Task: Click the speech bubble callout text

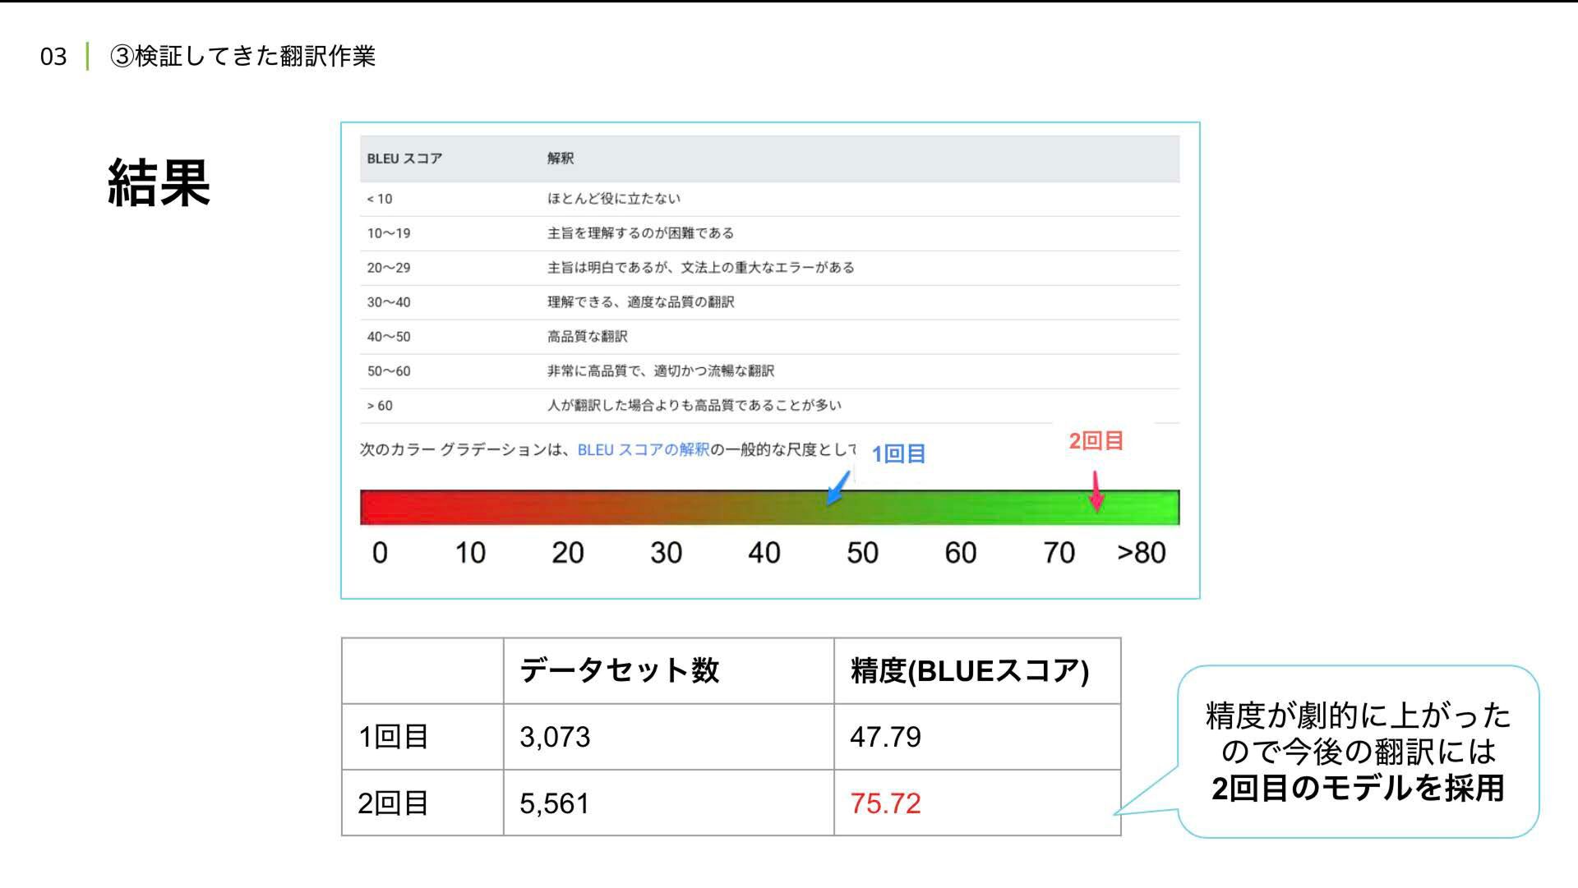Action: click(1358, 752)
